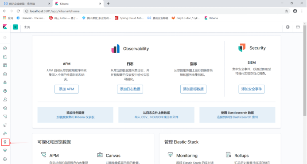Open Logs icon in sidebar

[5, 108]
